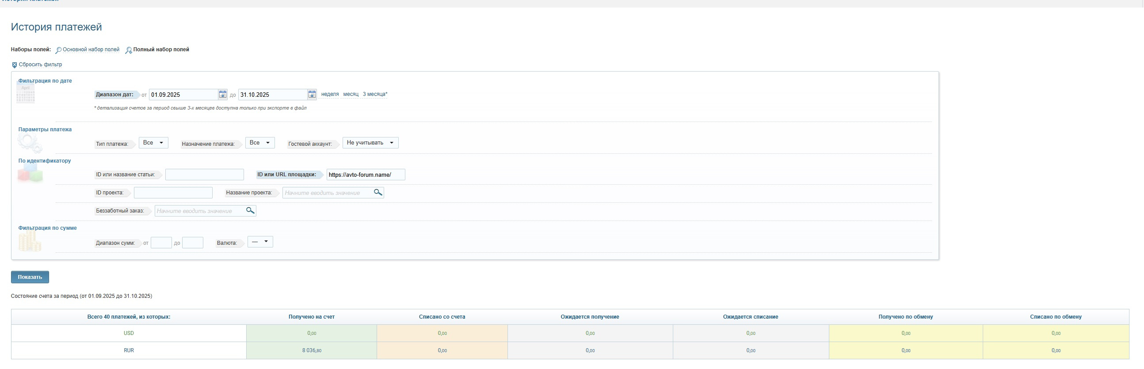Click the magnifier icon beside Основной набор полей
The image size is (1144, 369).
point(58,50)
